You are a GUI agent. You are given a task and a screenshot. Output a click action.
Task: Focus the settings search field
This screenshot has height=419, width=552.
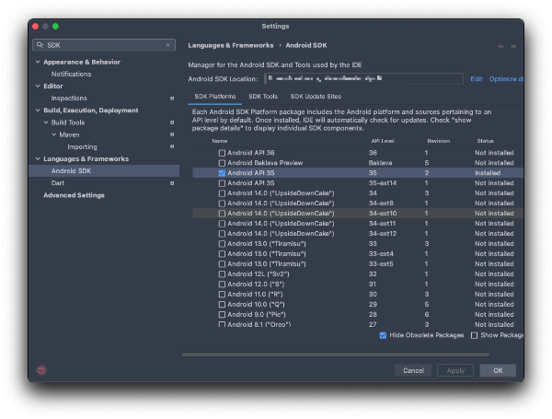click(104, 45)
